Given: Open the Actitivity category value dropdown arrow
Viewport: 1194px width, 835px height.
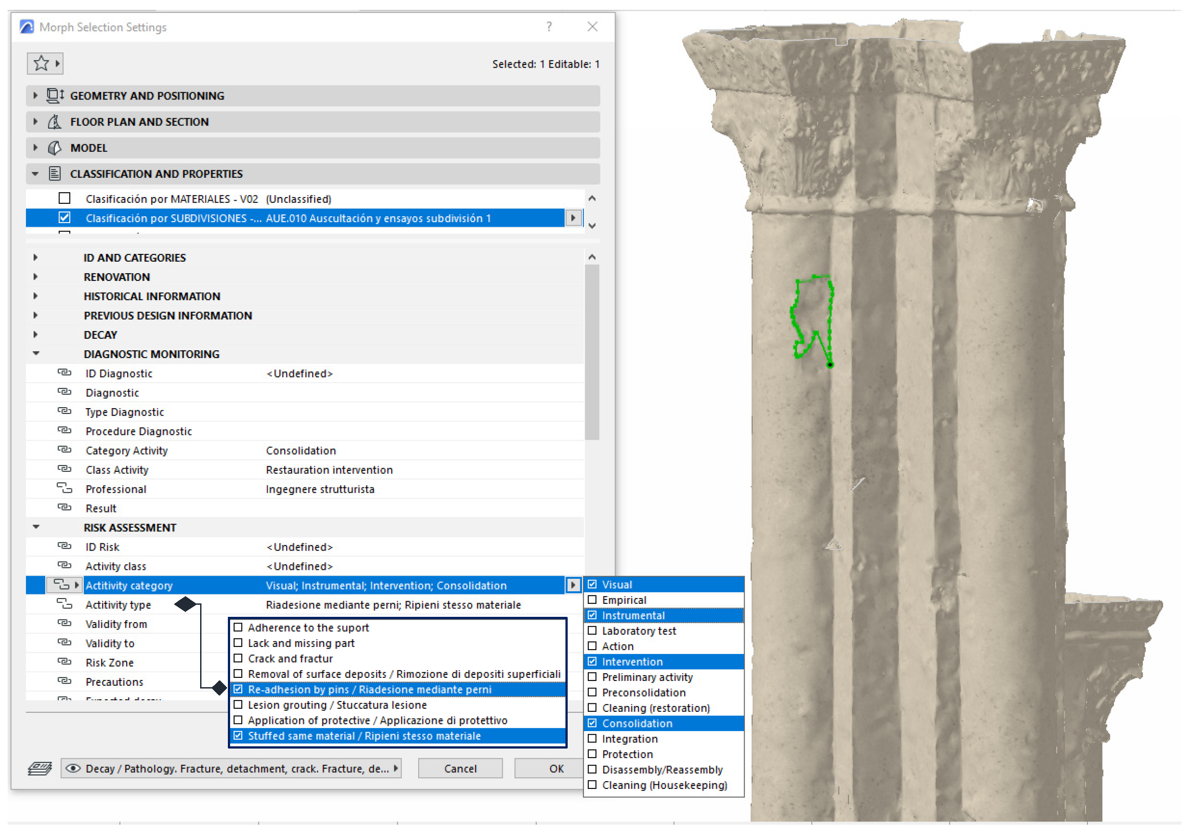Looking at the screenshot, I should pyautogui.click(x=573, y=585).
